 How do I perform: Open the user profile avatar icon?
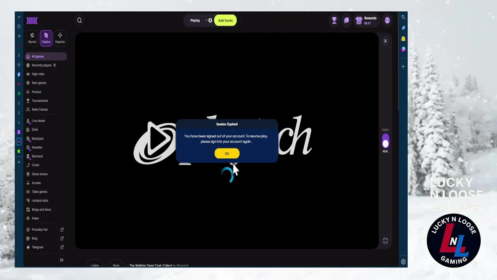click(x=387, y=21)
